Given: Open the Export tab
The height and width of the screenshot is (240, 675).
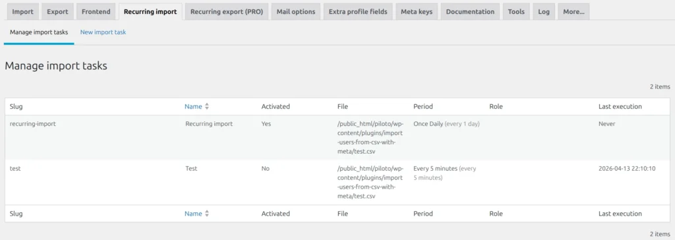Looking at the screenshot, I should tap(57, 12).
